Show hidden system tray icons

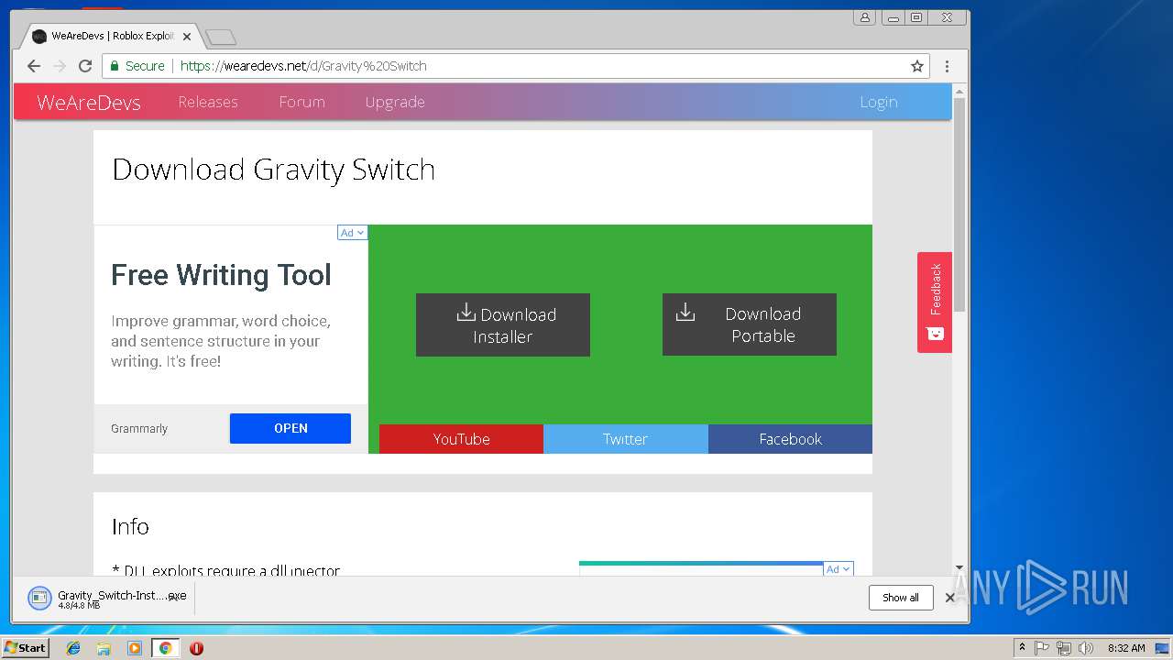tap(1022, 648)
